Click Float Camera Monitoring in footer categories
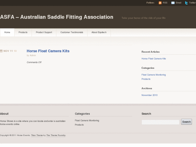 (87, 121)
